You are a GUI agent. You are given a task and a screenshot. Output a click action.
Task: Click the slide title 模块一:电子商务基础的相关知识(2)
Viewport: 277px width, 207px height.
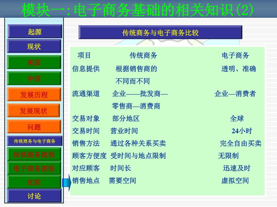click(137, 10)
